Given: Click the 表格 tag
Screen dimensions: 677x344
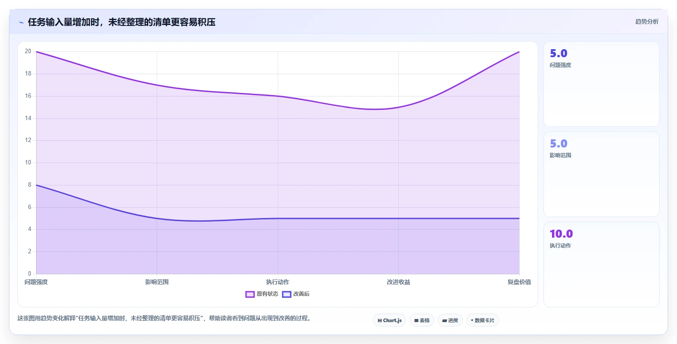Looking at the screenshot, I should pyautogui.click(x=422, y=320).
